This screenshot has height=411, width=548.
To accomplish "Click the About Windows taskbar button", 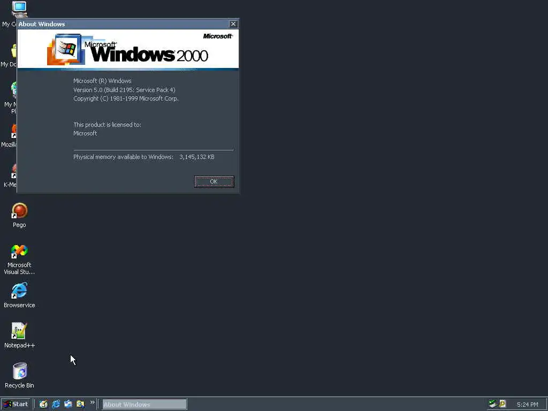I will pos(144,405).
